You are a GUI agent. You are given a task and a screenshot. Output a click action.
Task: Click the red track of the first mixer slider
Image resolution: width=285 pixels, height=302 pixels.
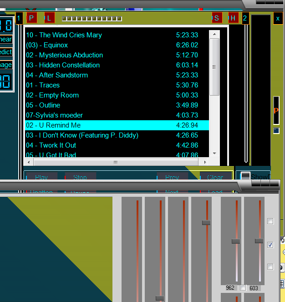click(137, 251)
